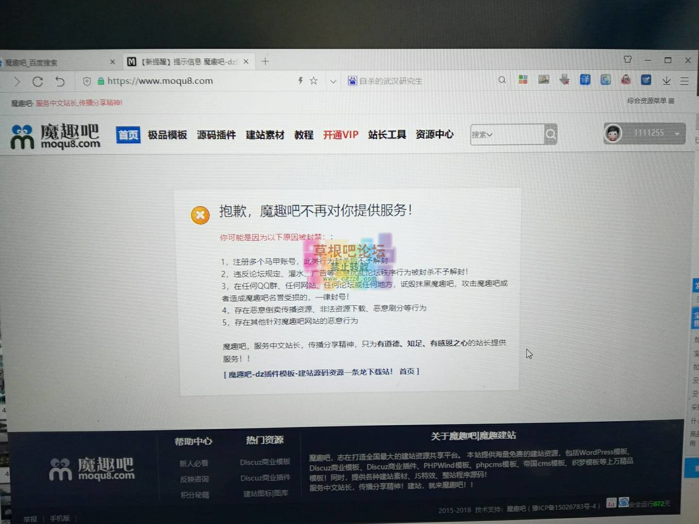Click the site search magnifier button
Image resolution: width=699 pixels, height=524 pixels.
coord(550,134)
